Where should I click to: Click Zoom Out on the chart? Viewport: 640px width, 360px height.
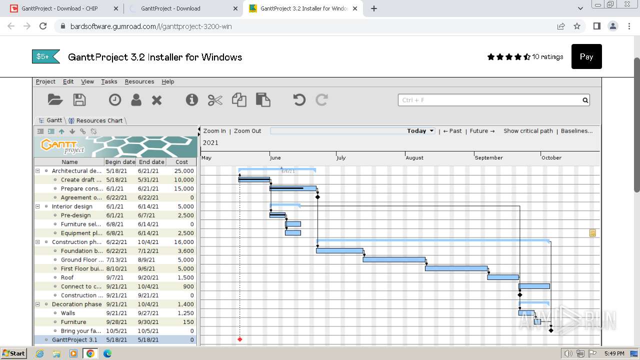247,131
